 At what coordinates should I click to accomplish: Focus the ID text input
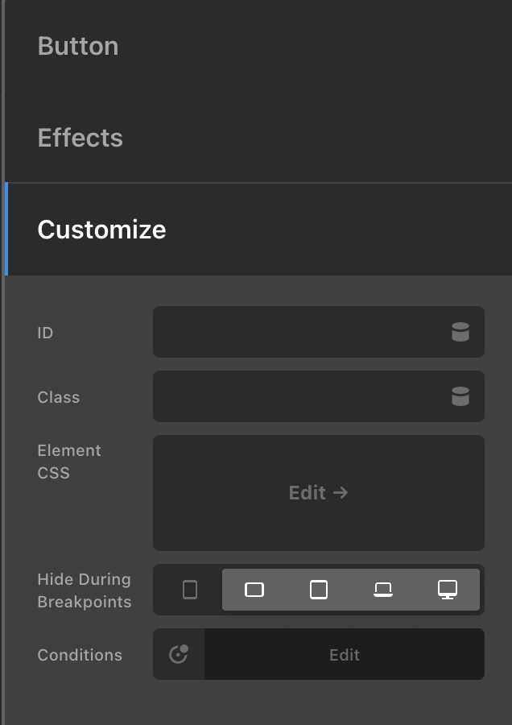(298, 332)
